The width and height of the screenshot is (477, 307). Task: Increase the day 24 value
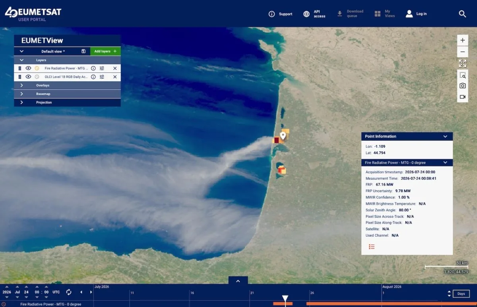(26, 287)
